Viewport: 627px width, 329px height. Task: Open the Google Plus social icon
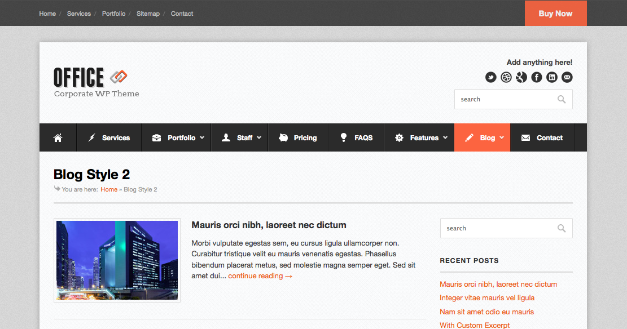521,77
